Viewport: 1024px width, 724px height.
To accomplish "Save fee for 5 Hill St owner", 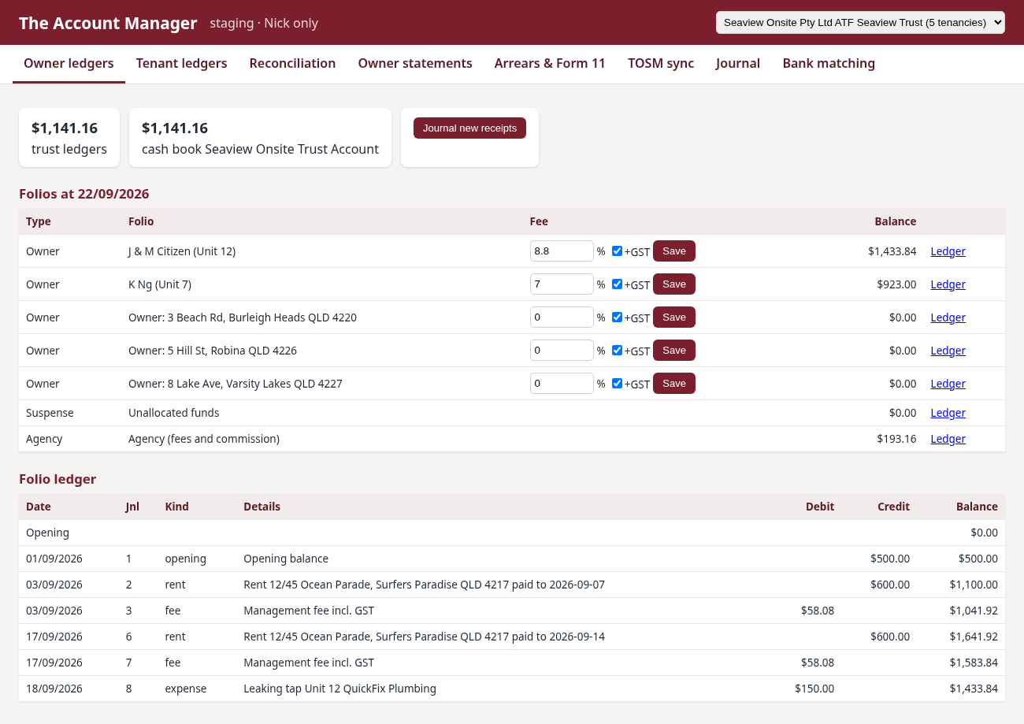I will (674, 351).
